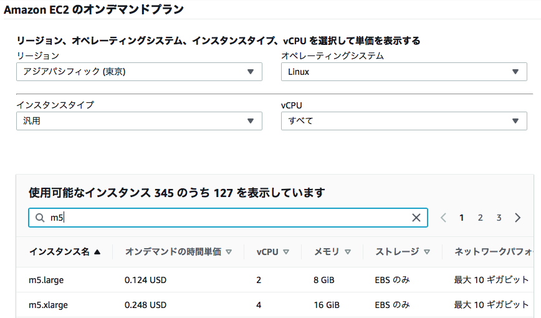Click the 使用可能なインスタンス 345 のうち 127 heading
This screenshot has height=318, width=541.
tap(176, 193)
